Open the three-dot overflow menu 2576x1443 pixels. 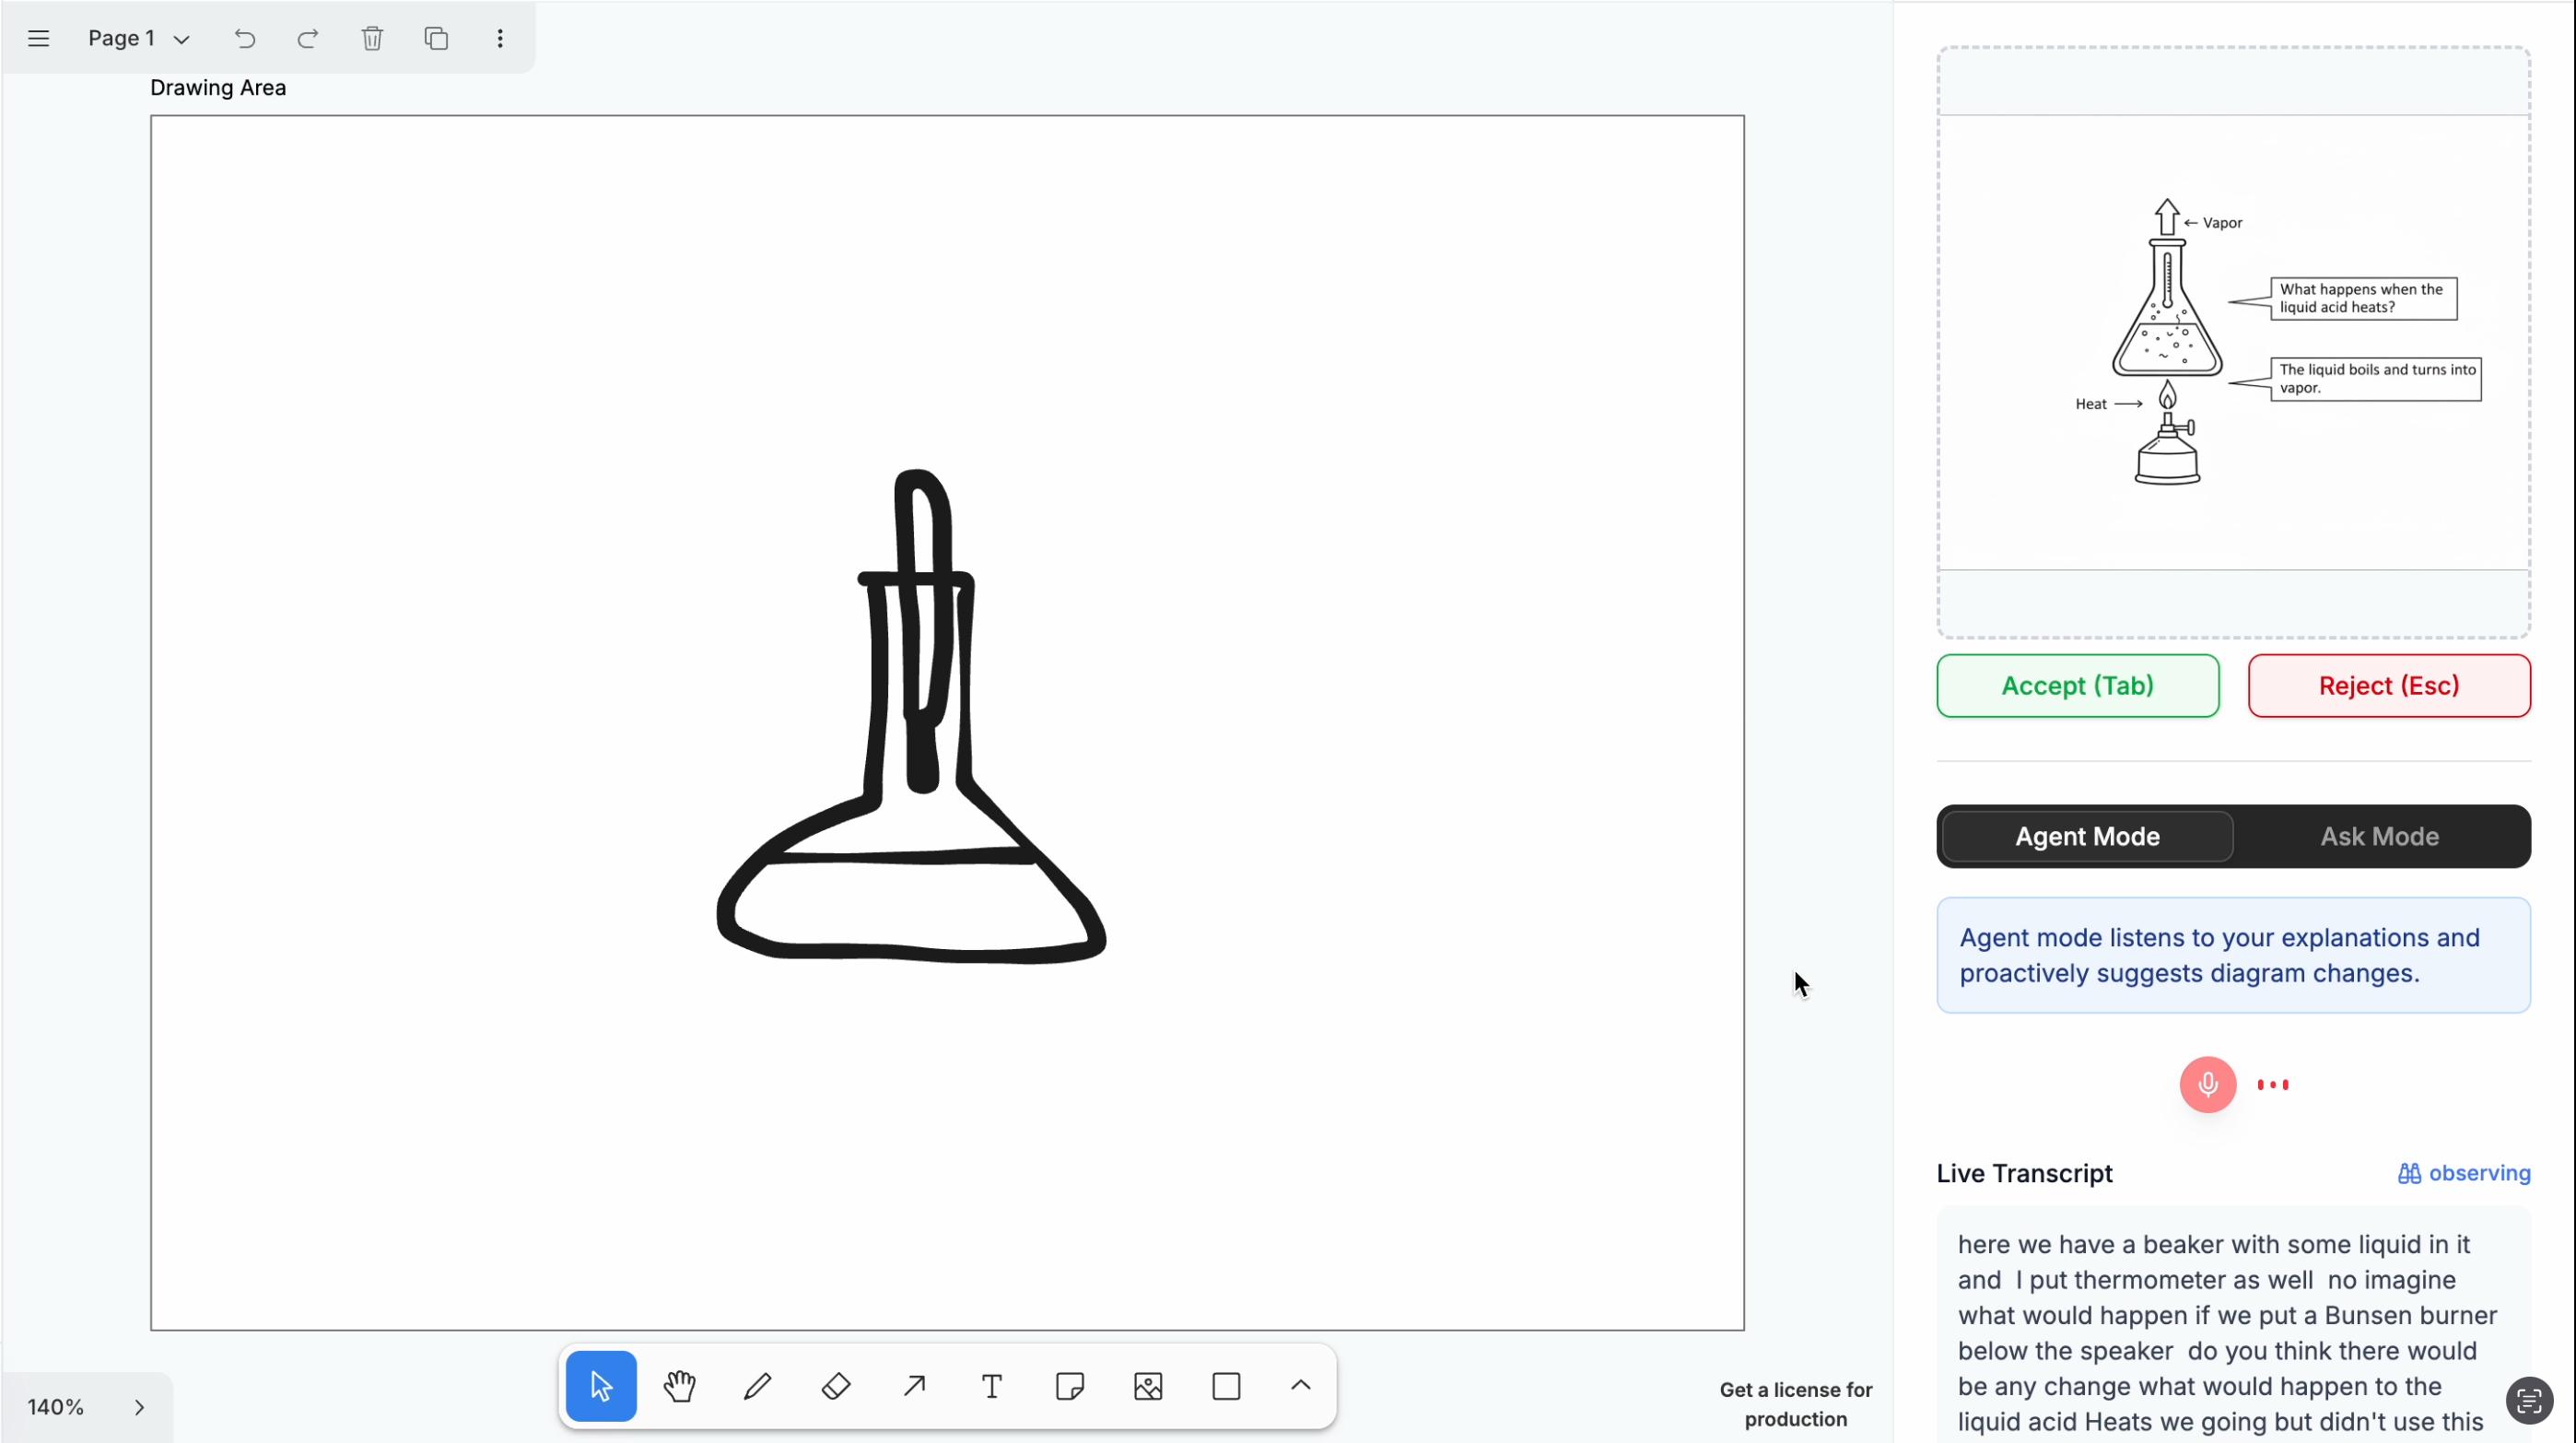[x=500, y=39]
